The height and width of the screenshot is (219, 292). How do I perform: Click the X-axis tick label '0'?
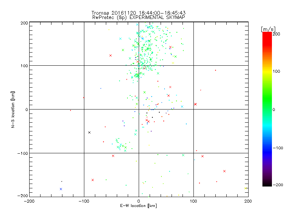pos(139,201)
